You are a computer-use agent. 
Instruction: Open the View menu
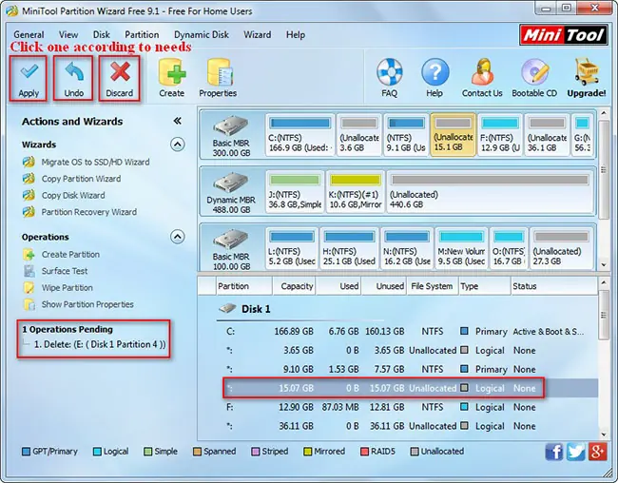(x=68, y=34)
